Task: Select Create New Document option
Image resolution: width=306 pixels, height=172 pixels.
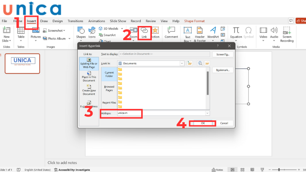Action: (89, 90)
